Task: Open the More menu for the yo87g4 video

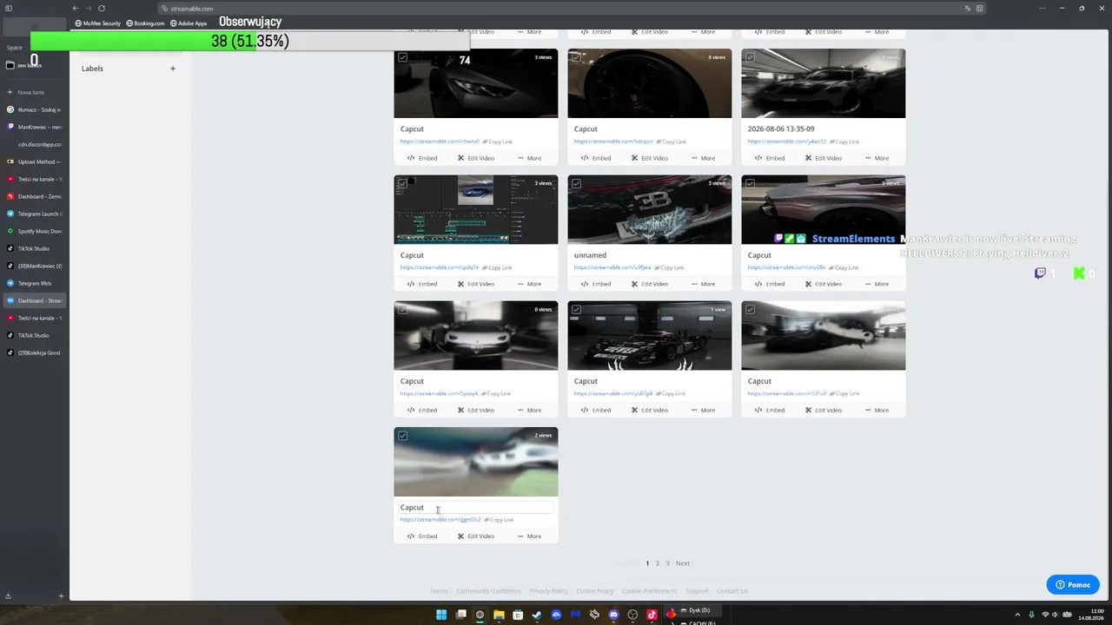Action: coord(703,410)
